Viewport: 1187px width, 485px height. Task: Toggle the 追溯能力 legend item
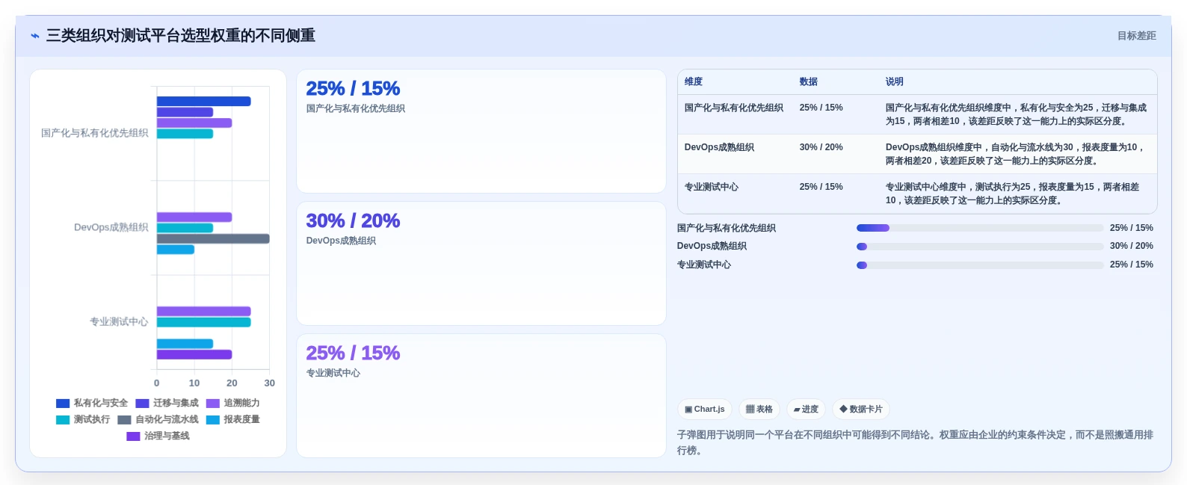click(233, 403)
